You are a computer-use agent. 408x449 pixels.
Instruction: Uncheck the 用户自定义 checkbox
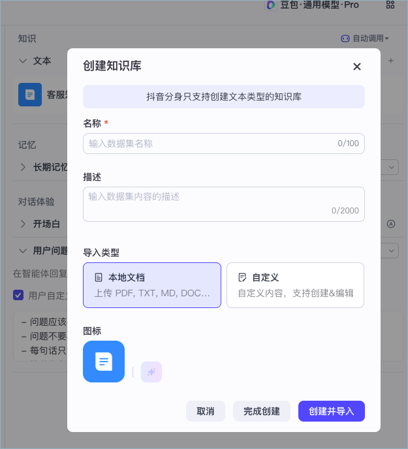point(18,295)
